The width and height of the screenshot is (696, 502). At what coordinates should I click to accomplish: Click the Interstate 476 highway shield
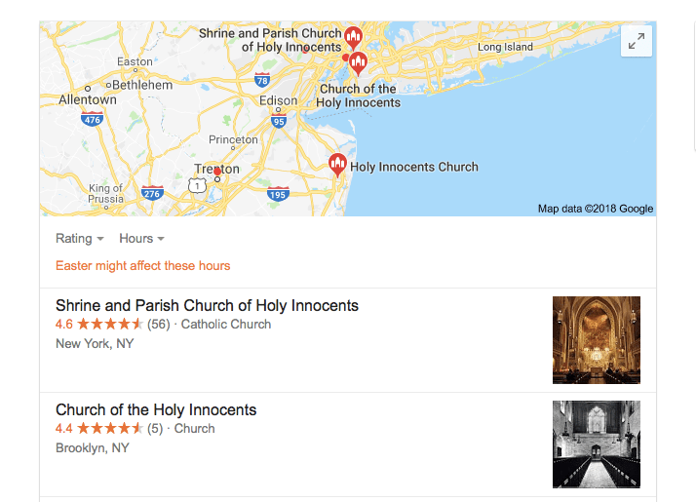point(93,120)
